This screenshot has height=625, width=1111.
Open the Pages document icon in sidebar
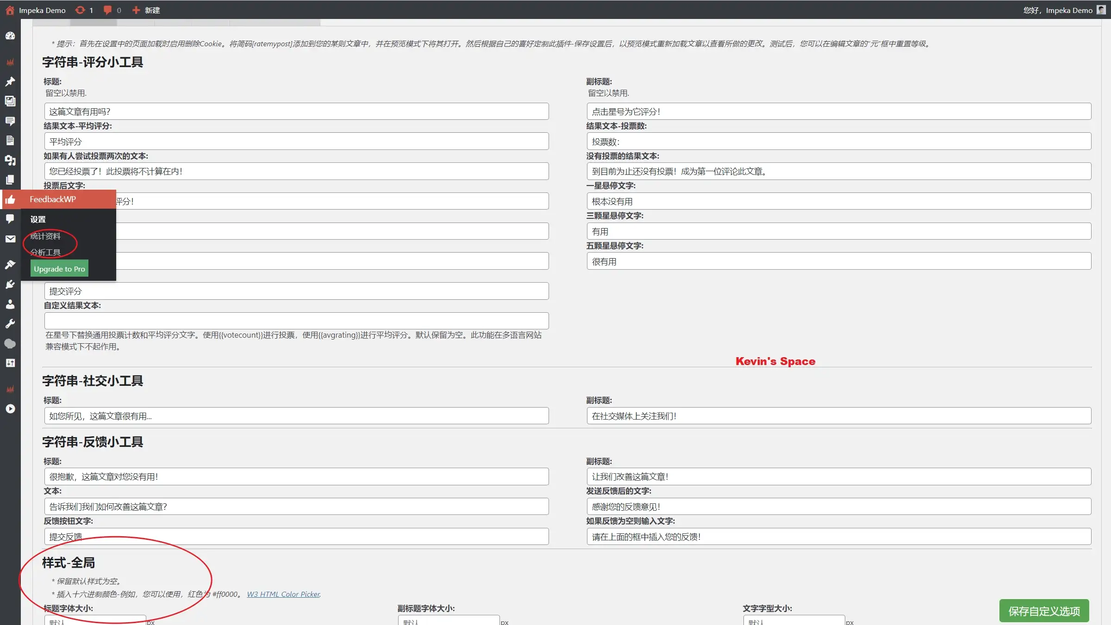tap(10, 140)
